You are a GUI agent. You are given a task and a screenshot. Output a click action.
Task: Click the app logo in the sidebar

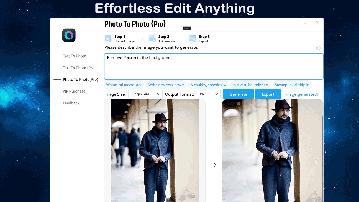click(69, 35)
